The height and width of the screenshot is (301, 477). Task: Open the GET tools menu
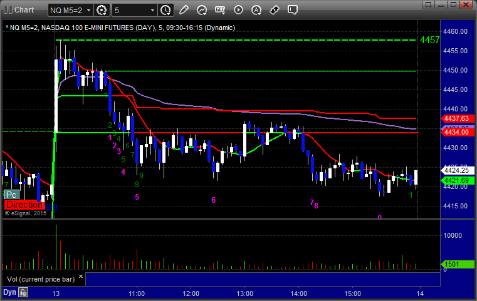(220, 10)
